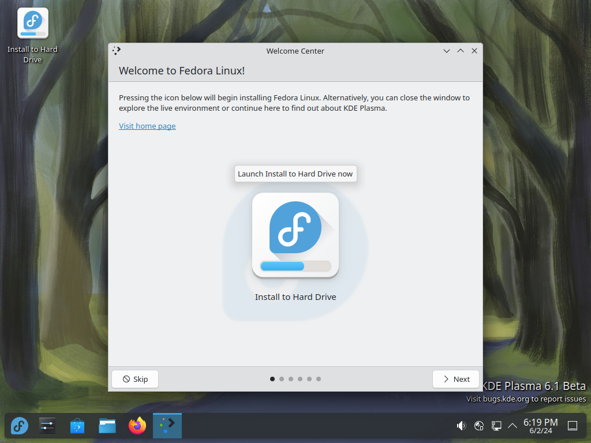Screen dimensions: 591x443
Task: Jump to the last page indicator dot
Action: [x=319, y=379]
